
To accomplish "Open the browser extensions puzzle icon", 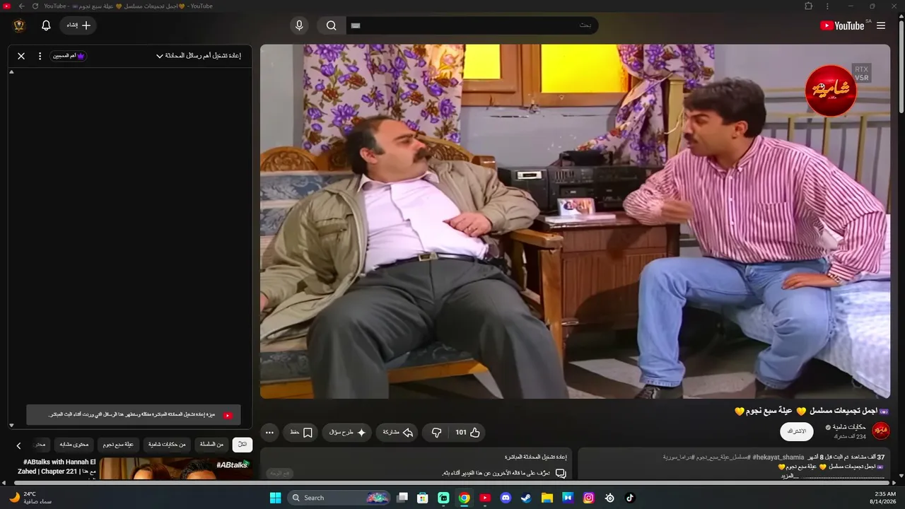I will pos(809,6).
